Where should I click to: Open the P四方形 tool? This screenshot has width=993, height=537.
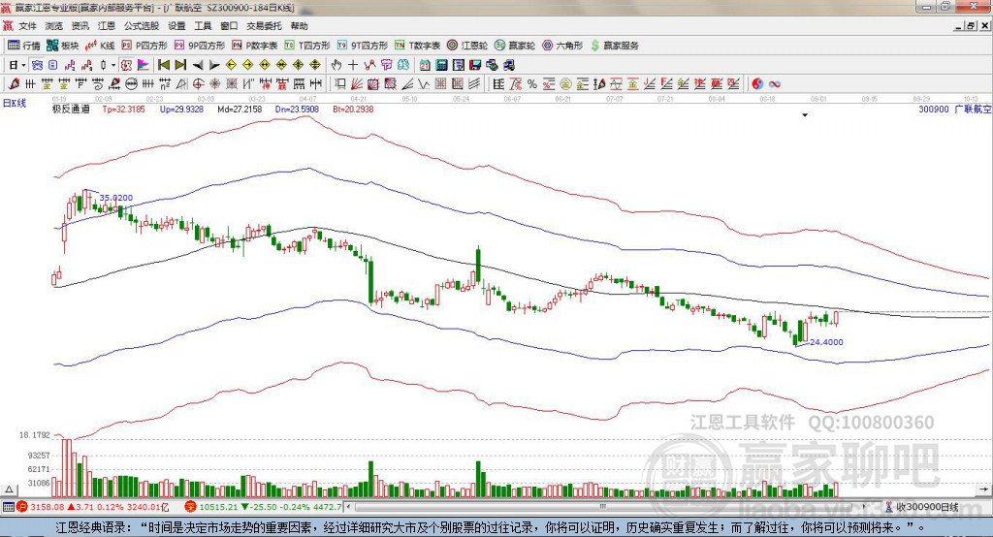(x=144, y=46)
